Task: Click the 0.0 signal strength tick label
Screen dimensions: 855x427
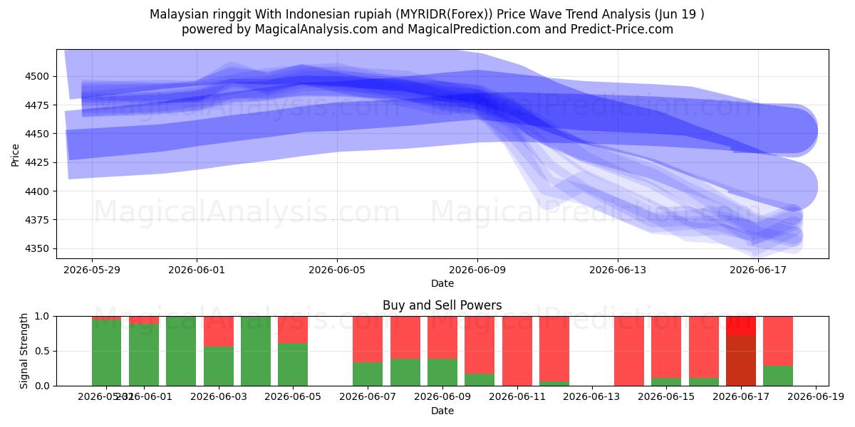Action: [43, 386]
